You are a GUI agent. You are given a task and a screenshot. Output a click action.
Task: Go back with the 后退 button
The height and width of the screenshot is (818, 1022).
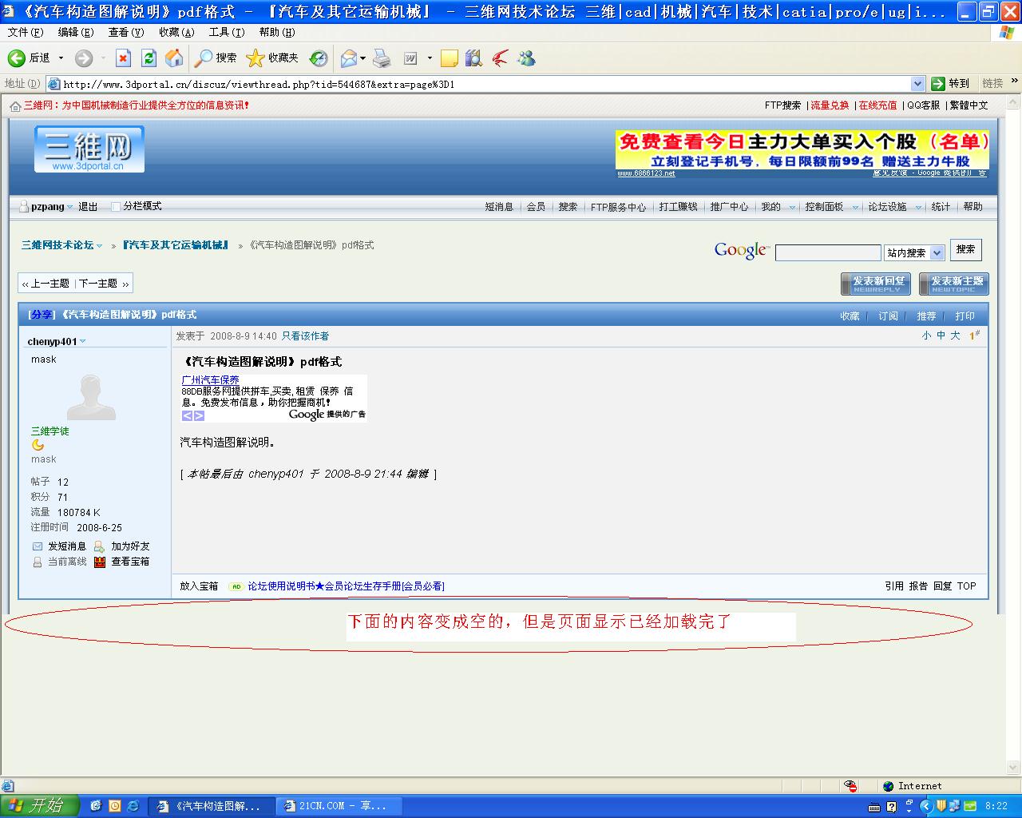point(28,58)
